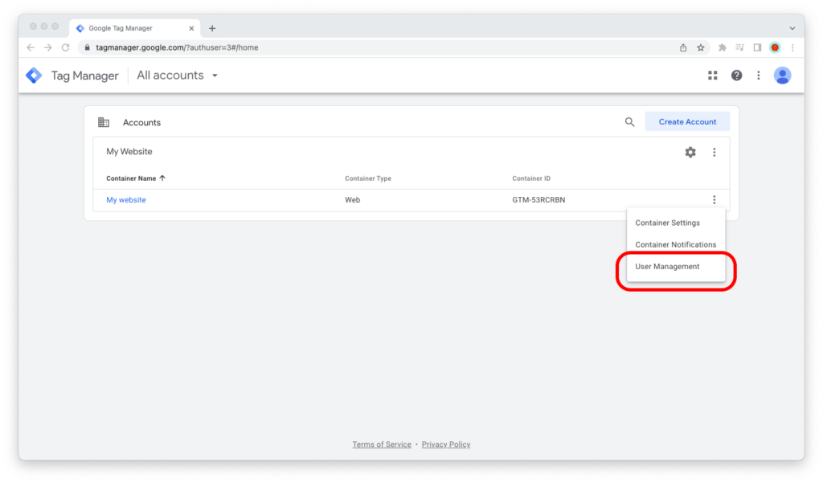The width and height of the screenshot is (823, 483).
Task: Click the site lock icon in address bar
Action: [x=87, y=47]
